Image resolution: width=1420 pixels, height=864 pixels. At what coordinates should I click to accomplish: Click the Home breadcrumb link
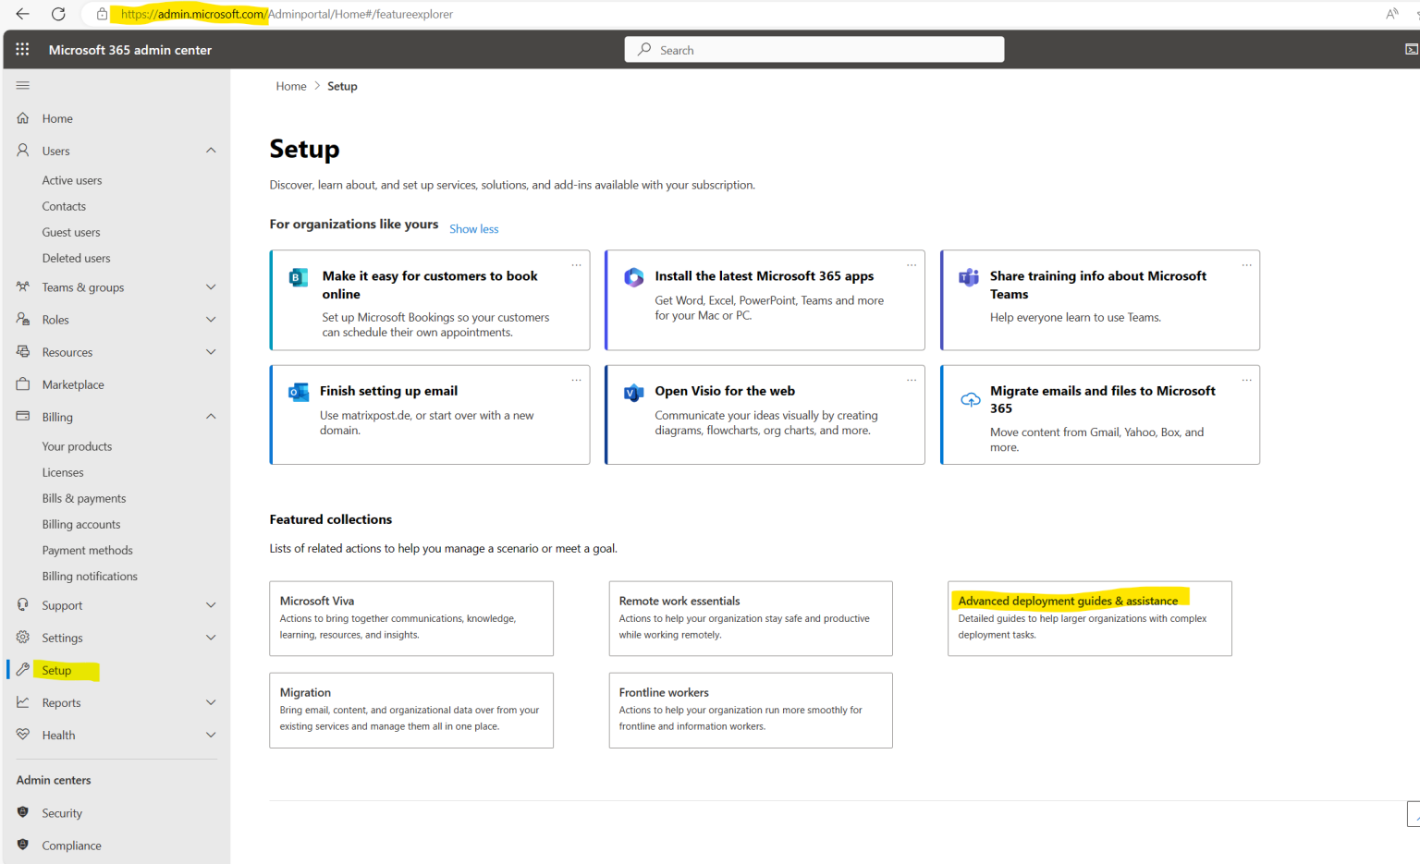[x=291, y=86]
